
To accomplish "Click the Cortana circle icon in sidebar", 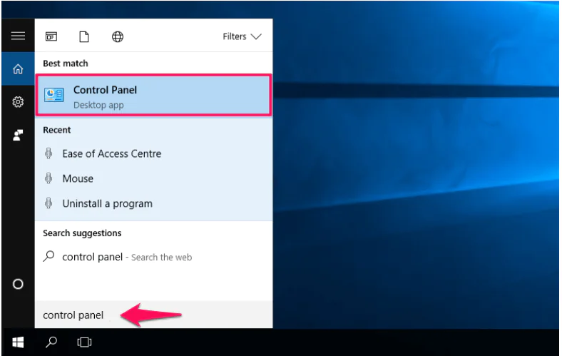I will point(18,284).
